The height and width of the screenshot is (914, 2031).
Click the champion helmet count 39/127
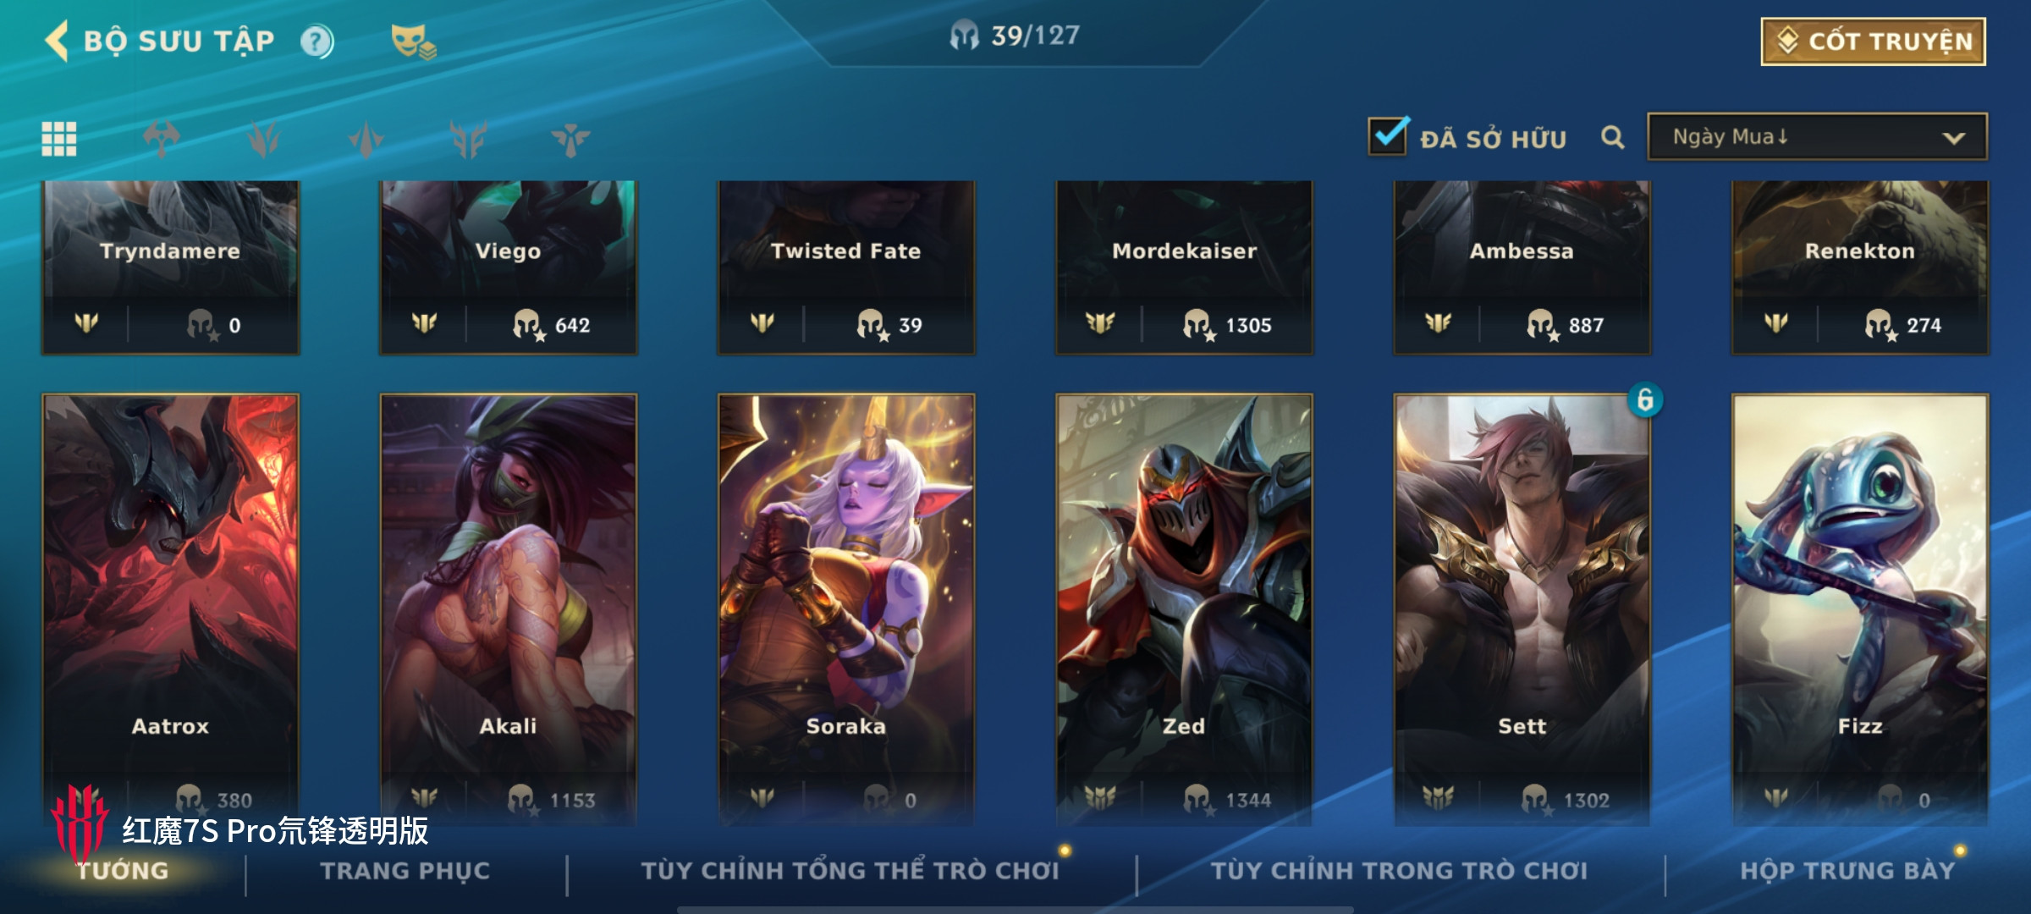tap(1015, 36)
